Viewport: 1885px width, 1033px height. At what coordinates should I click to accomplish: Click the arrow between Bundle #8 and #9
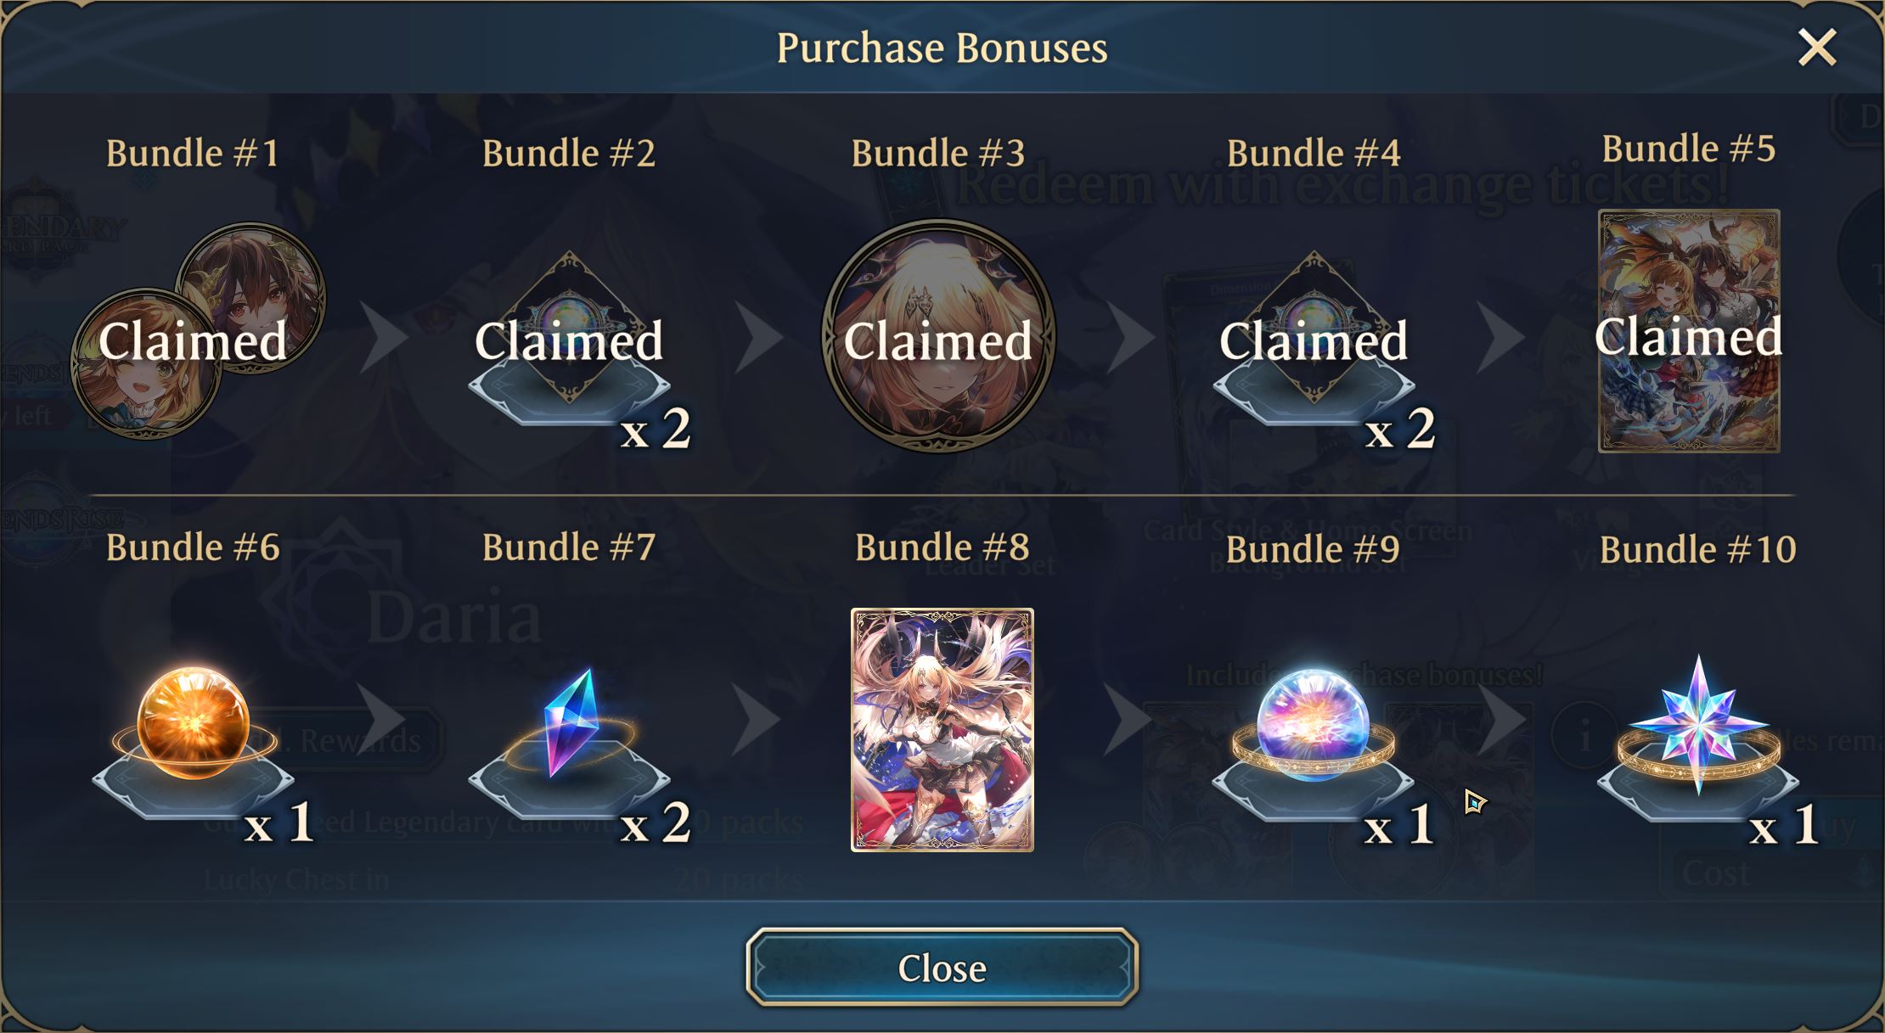[1128, 720]
